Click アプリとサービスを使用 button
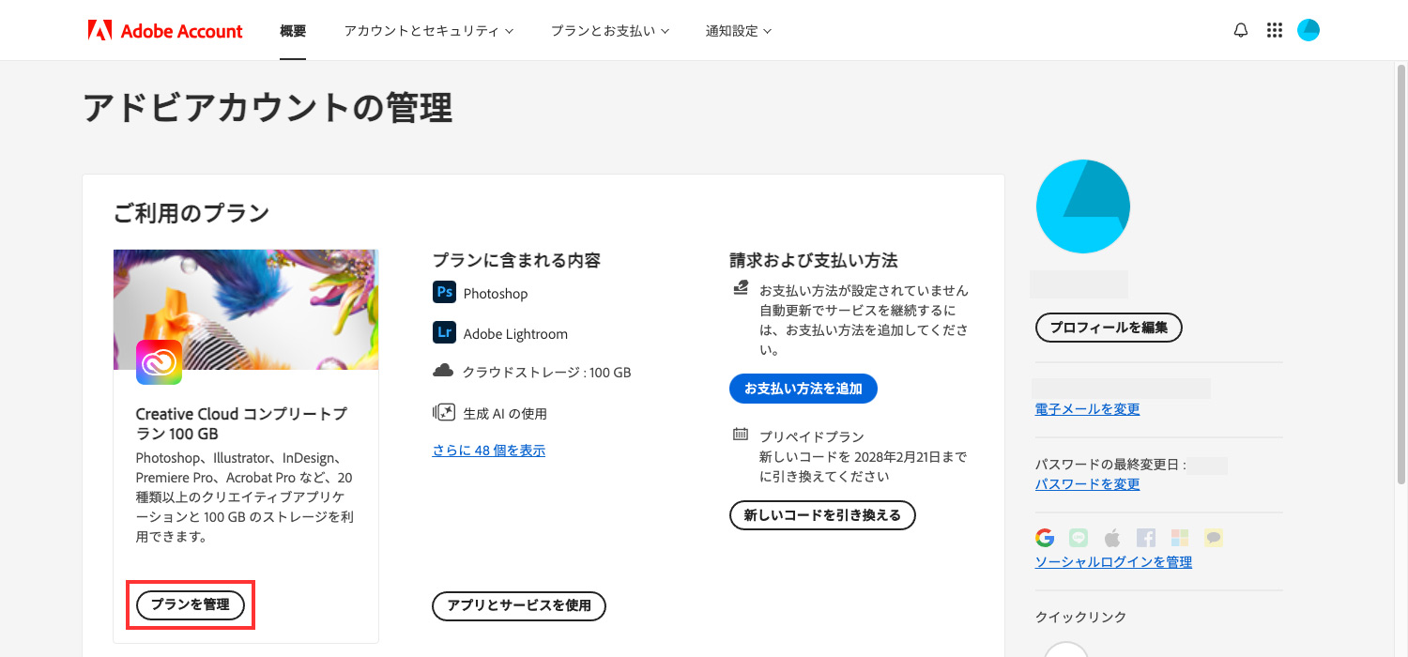1408x657 pixels. tap(519, 606)
